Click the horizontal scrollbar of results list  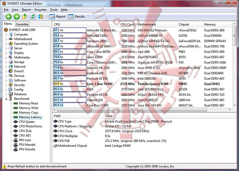[x=132, y=110]
